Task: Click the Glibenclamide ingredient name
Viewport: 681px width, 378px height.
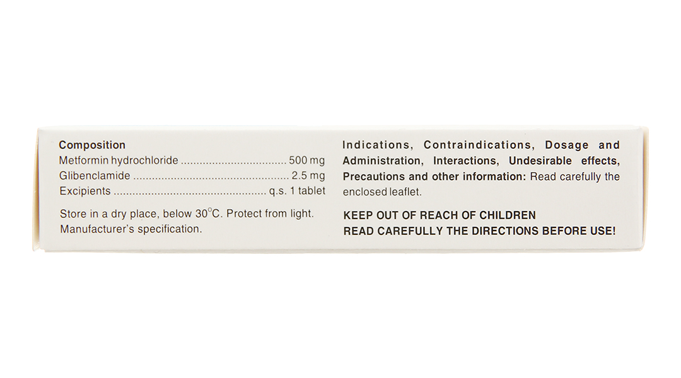Action: (x=95, y=175)
